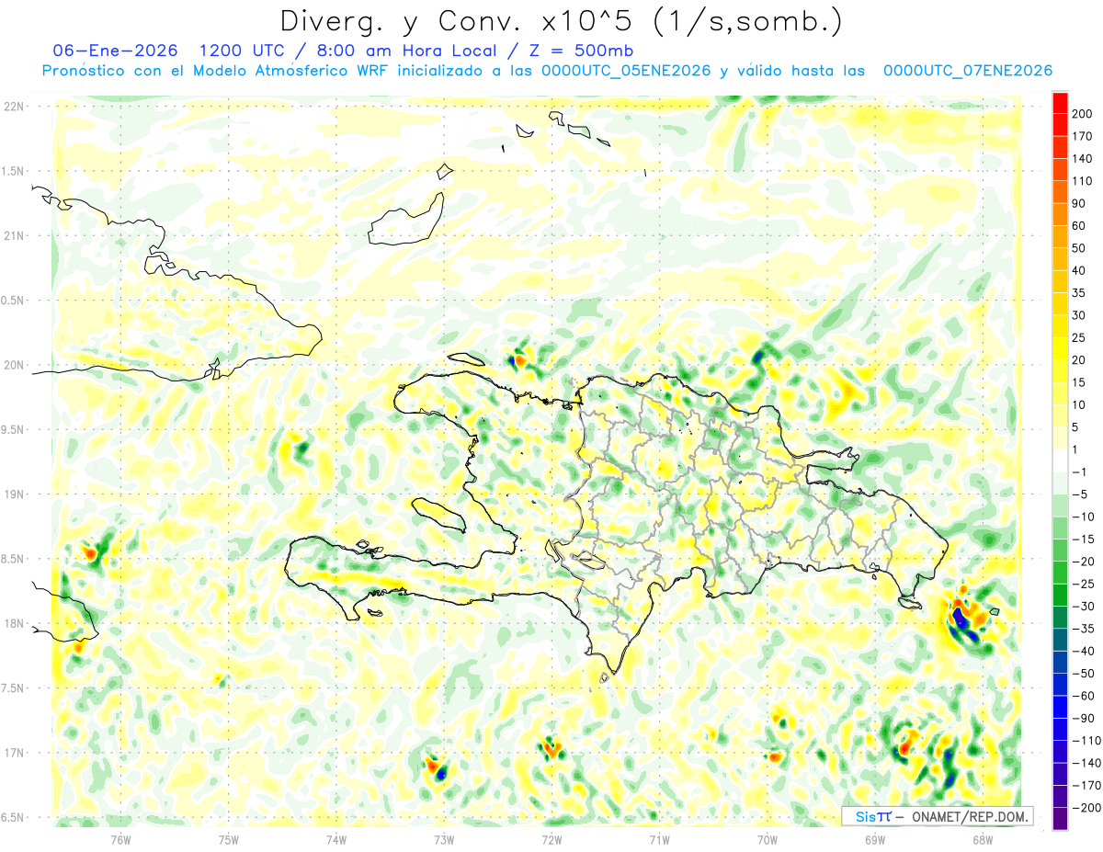
Task: Click the '18N' latitude label
Action: pyautogui.click(x=14, y=624)
